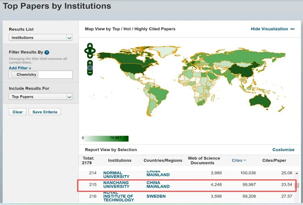The image size is (303, 205).
Task: Click the Chemistry filter tag
Action: click(27, 75)
